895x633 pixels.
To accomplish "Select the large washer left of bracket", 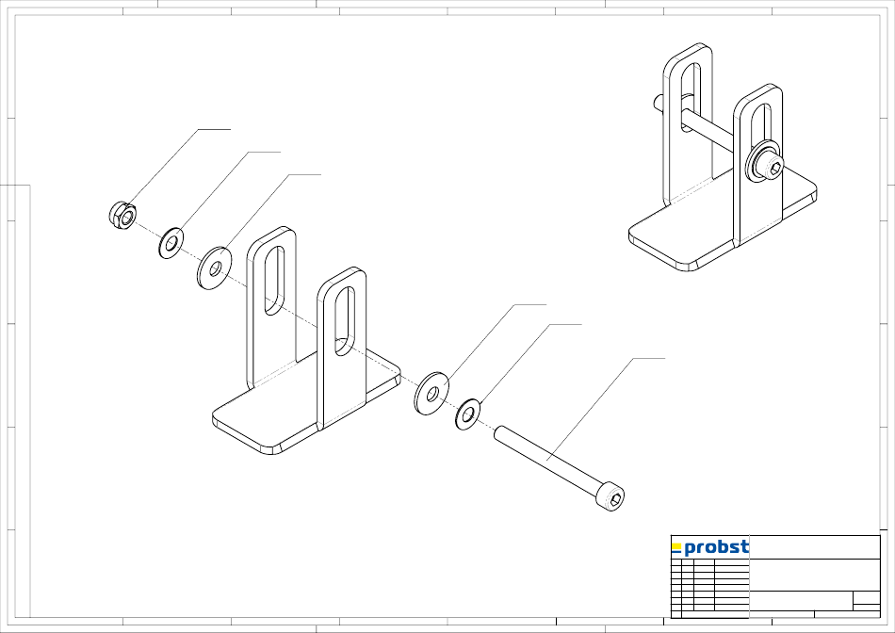I will [215, 268].
